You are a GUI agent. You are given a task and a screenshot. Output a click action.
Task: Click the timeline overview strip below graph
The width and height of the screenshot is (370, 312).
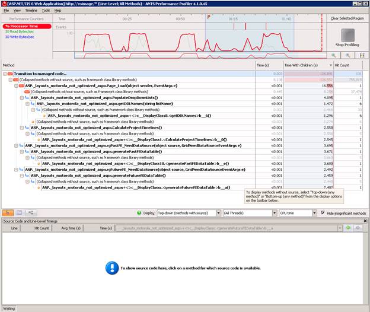200,56
